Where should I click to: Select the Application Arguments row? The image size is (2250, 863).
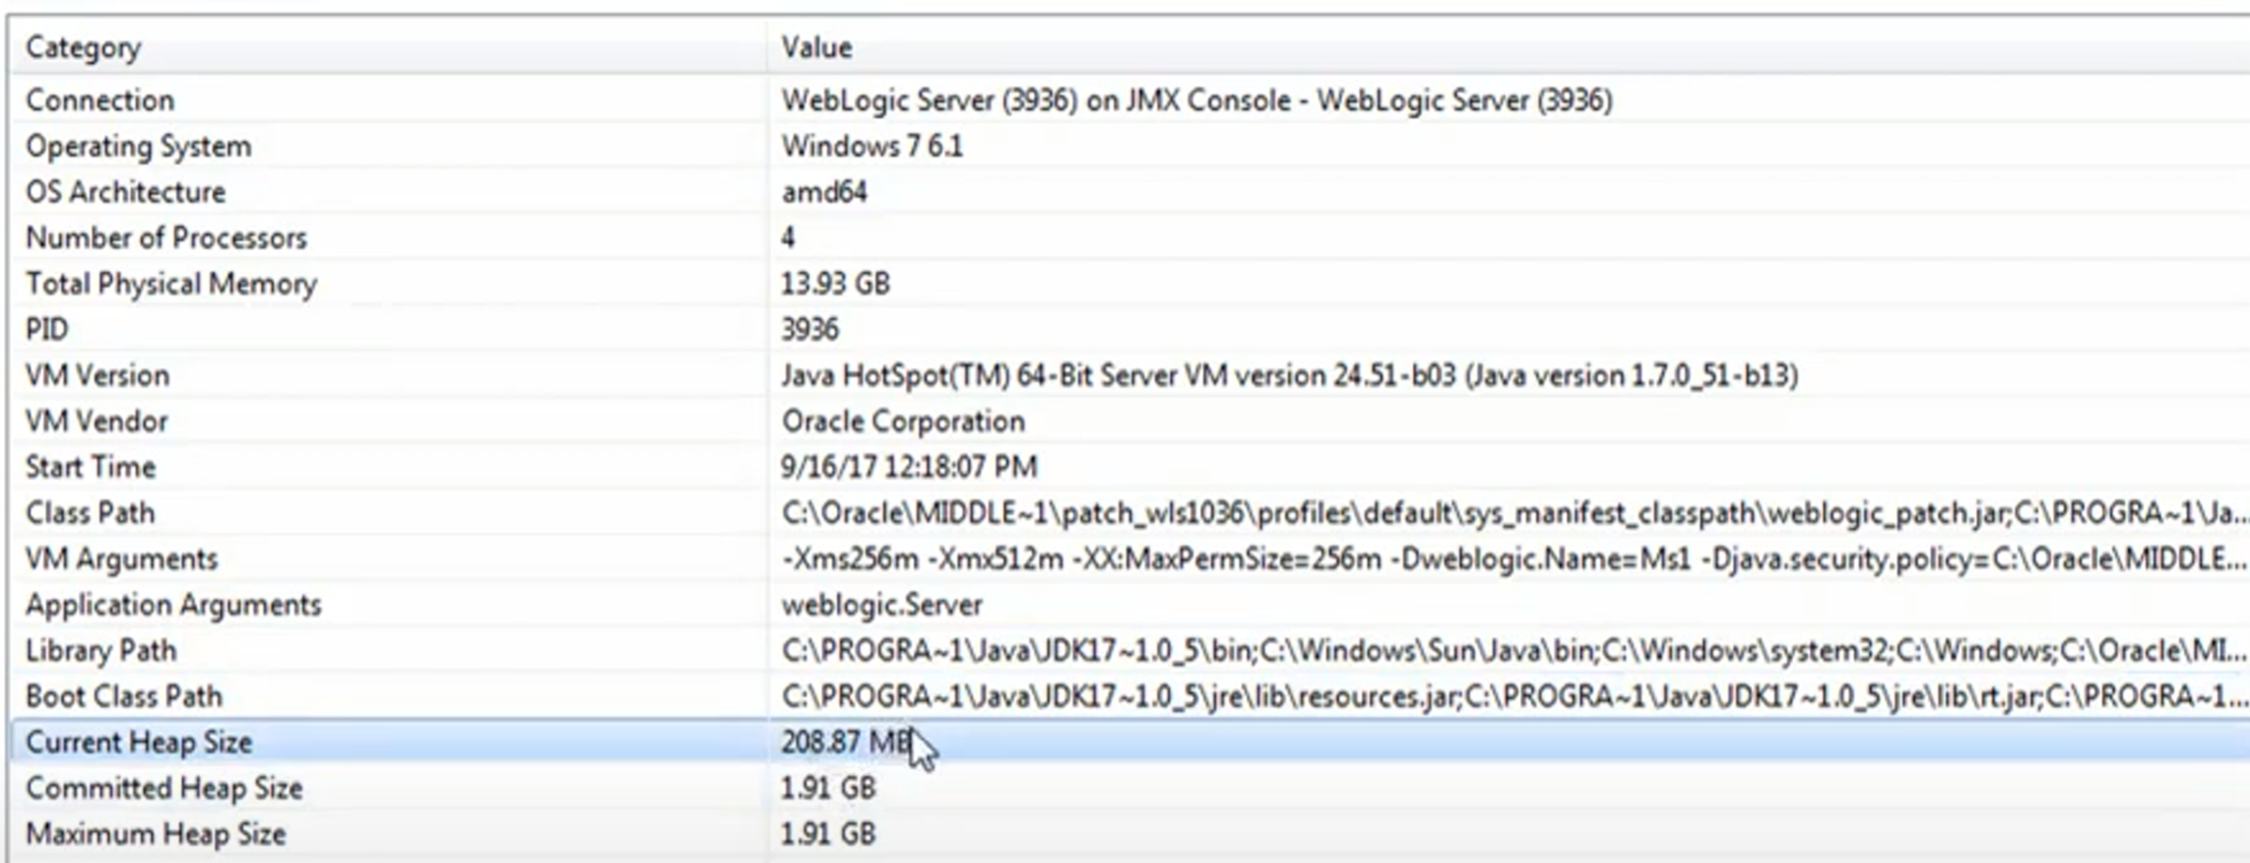(x=1130, y=605)
